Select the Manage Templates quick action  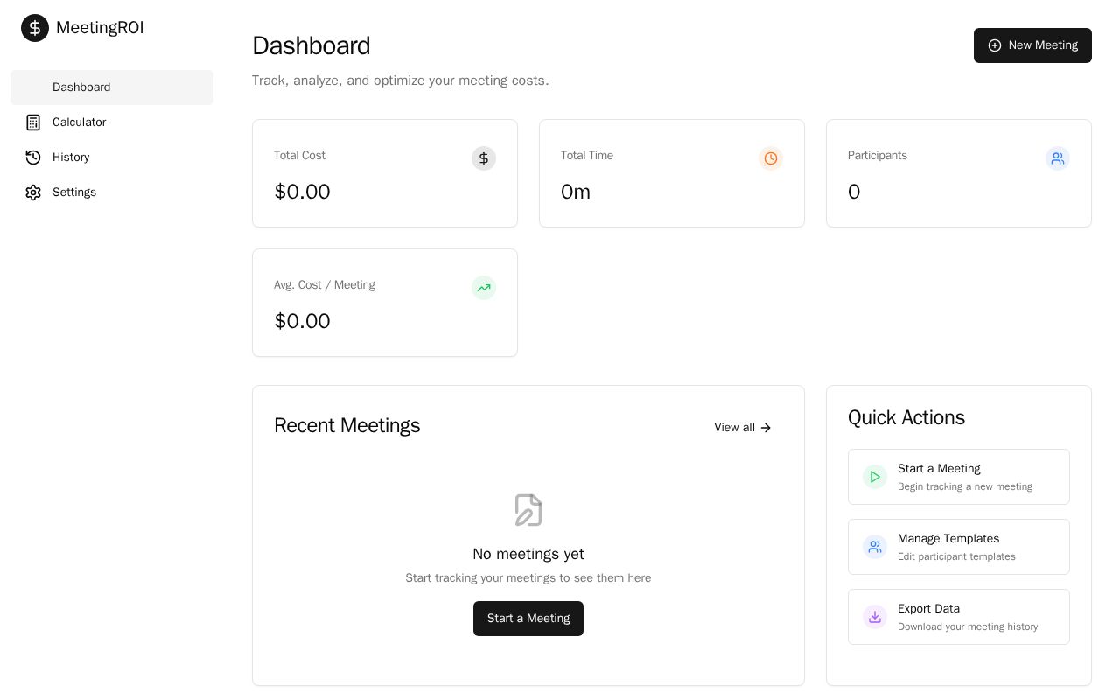(959, 547)
